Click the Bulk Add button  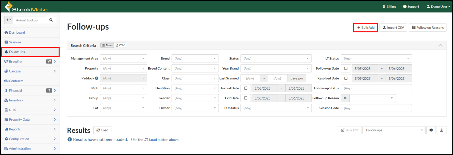coord(366,28)
